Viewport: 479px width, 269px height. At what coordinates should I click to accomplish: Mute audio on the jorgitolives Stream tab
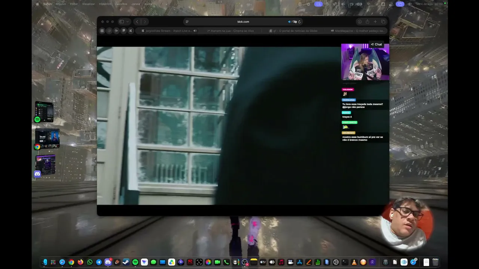(x=195, y=31)
